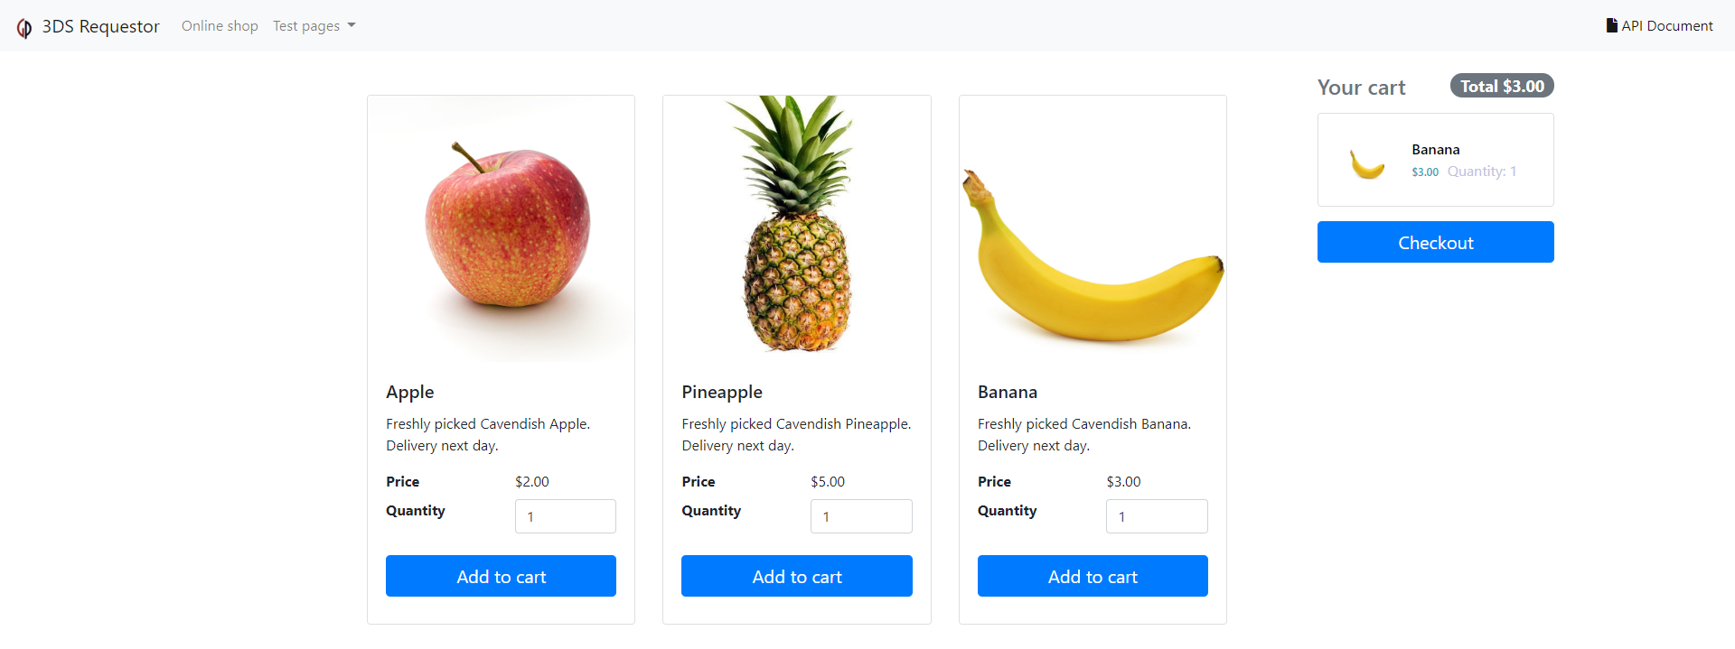Click the 3DS Requestor brand title
This screenshot has height=649, width=1735.
pos(100,26)
